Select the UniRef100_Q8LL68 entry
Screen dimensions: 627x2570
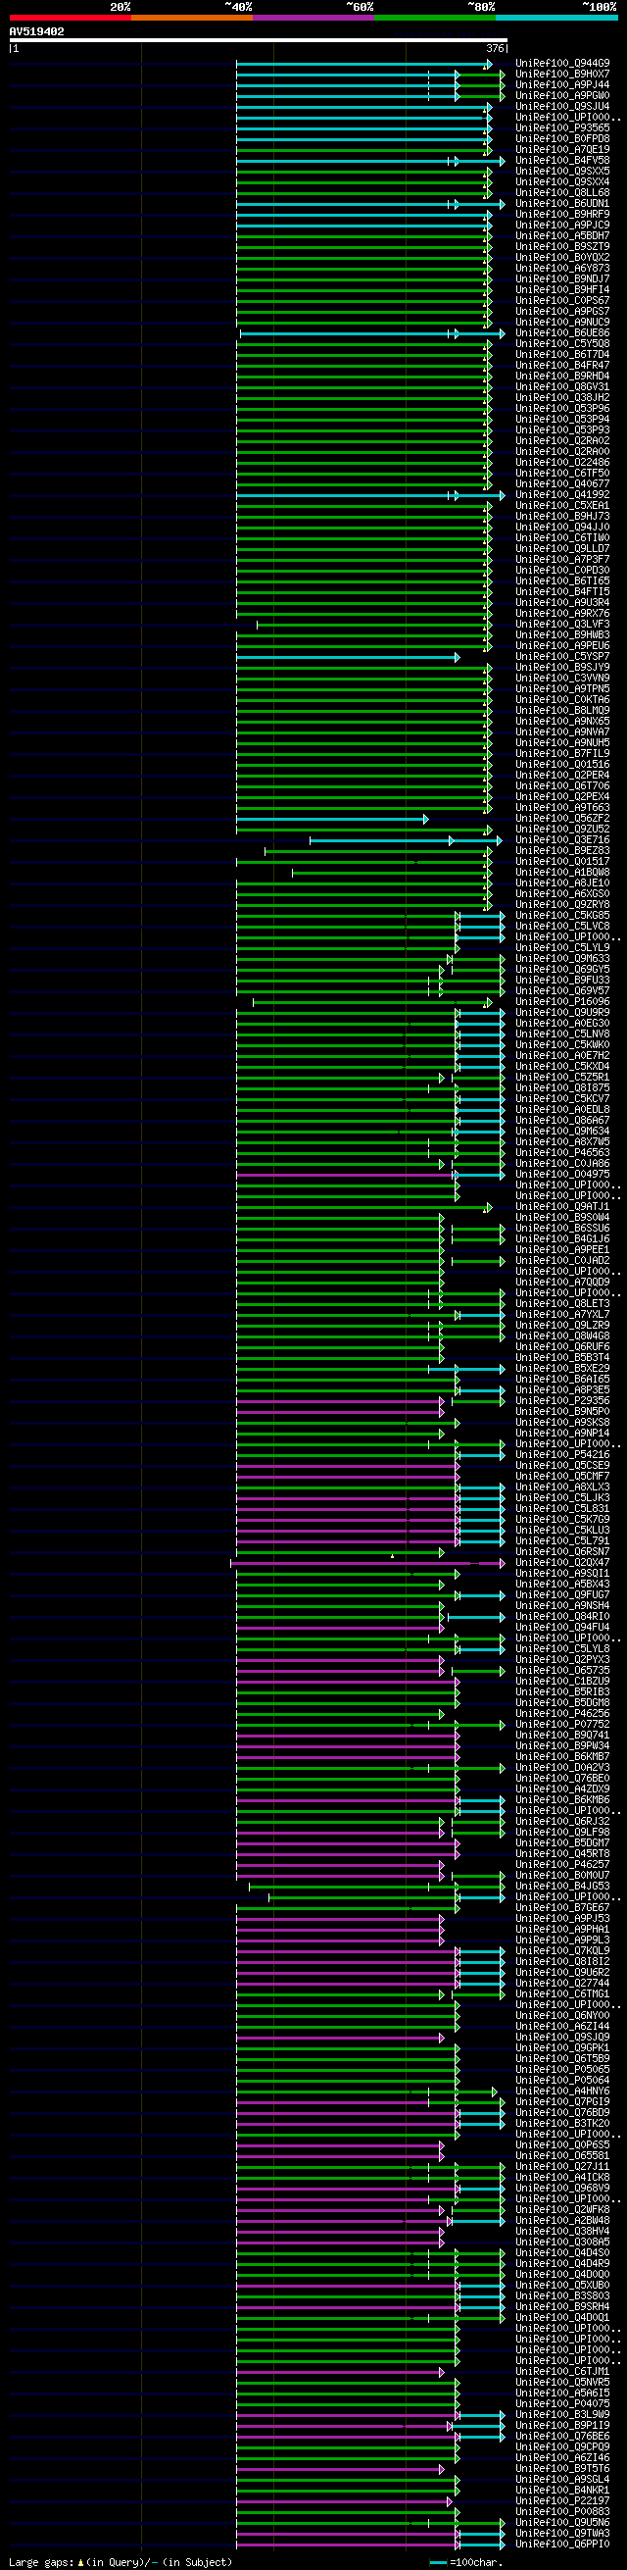click(562, 193)
